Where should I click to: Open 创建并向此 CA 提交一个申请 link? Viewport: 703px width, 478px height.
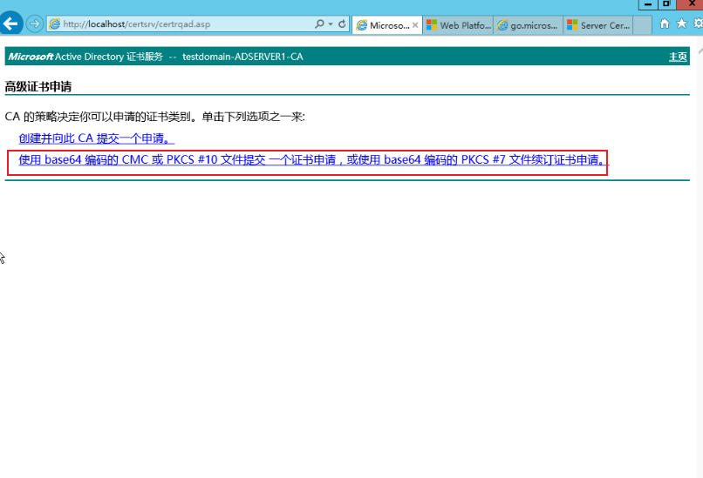tap(97, 138)
